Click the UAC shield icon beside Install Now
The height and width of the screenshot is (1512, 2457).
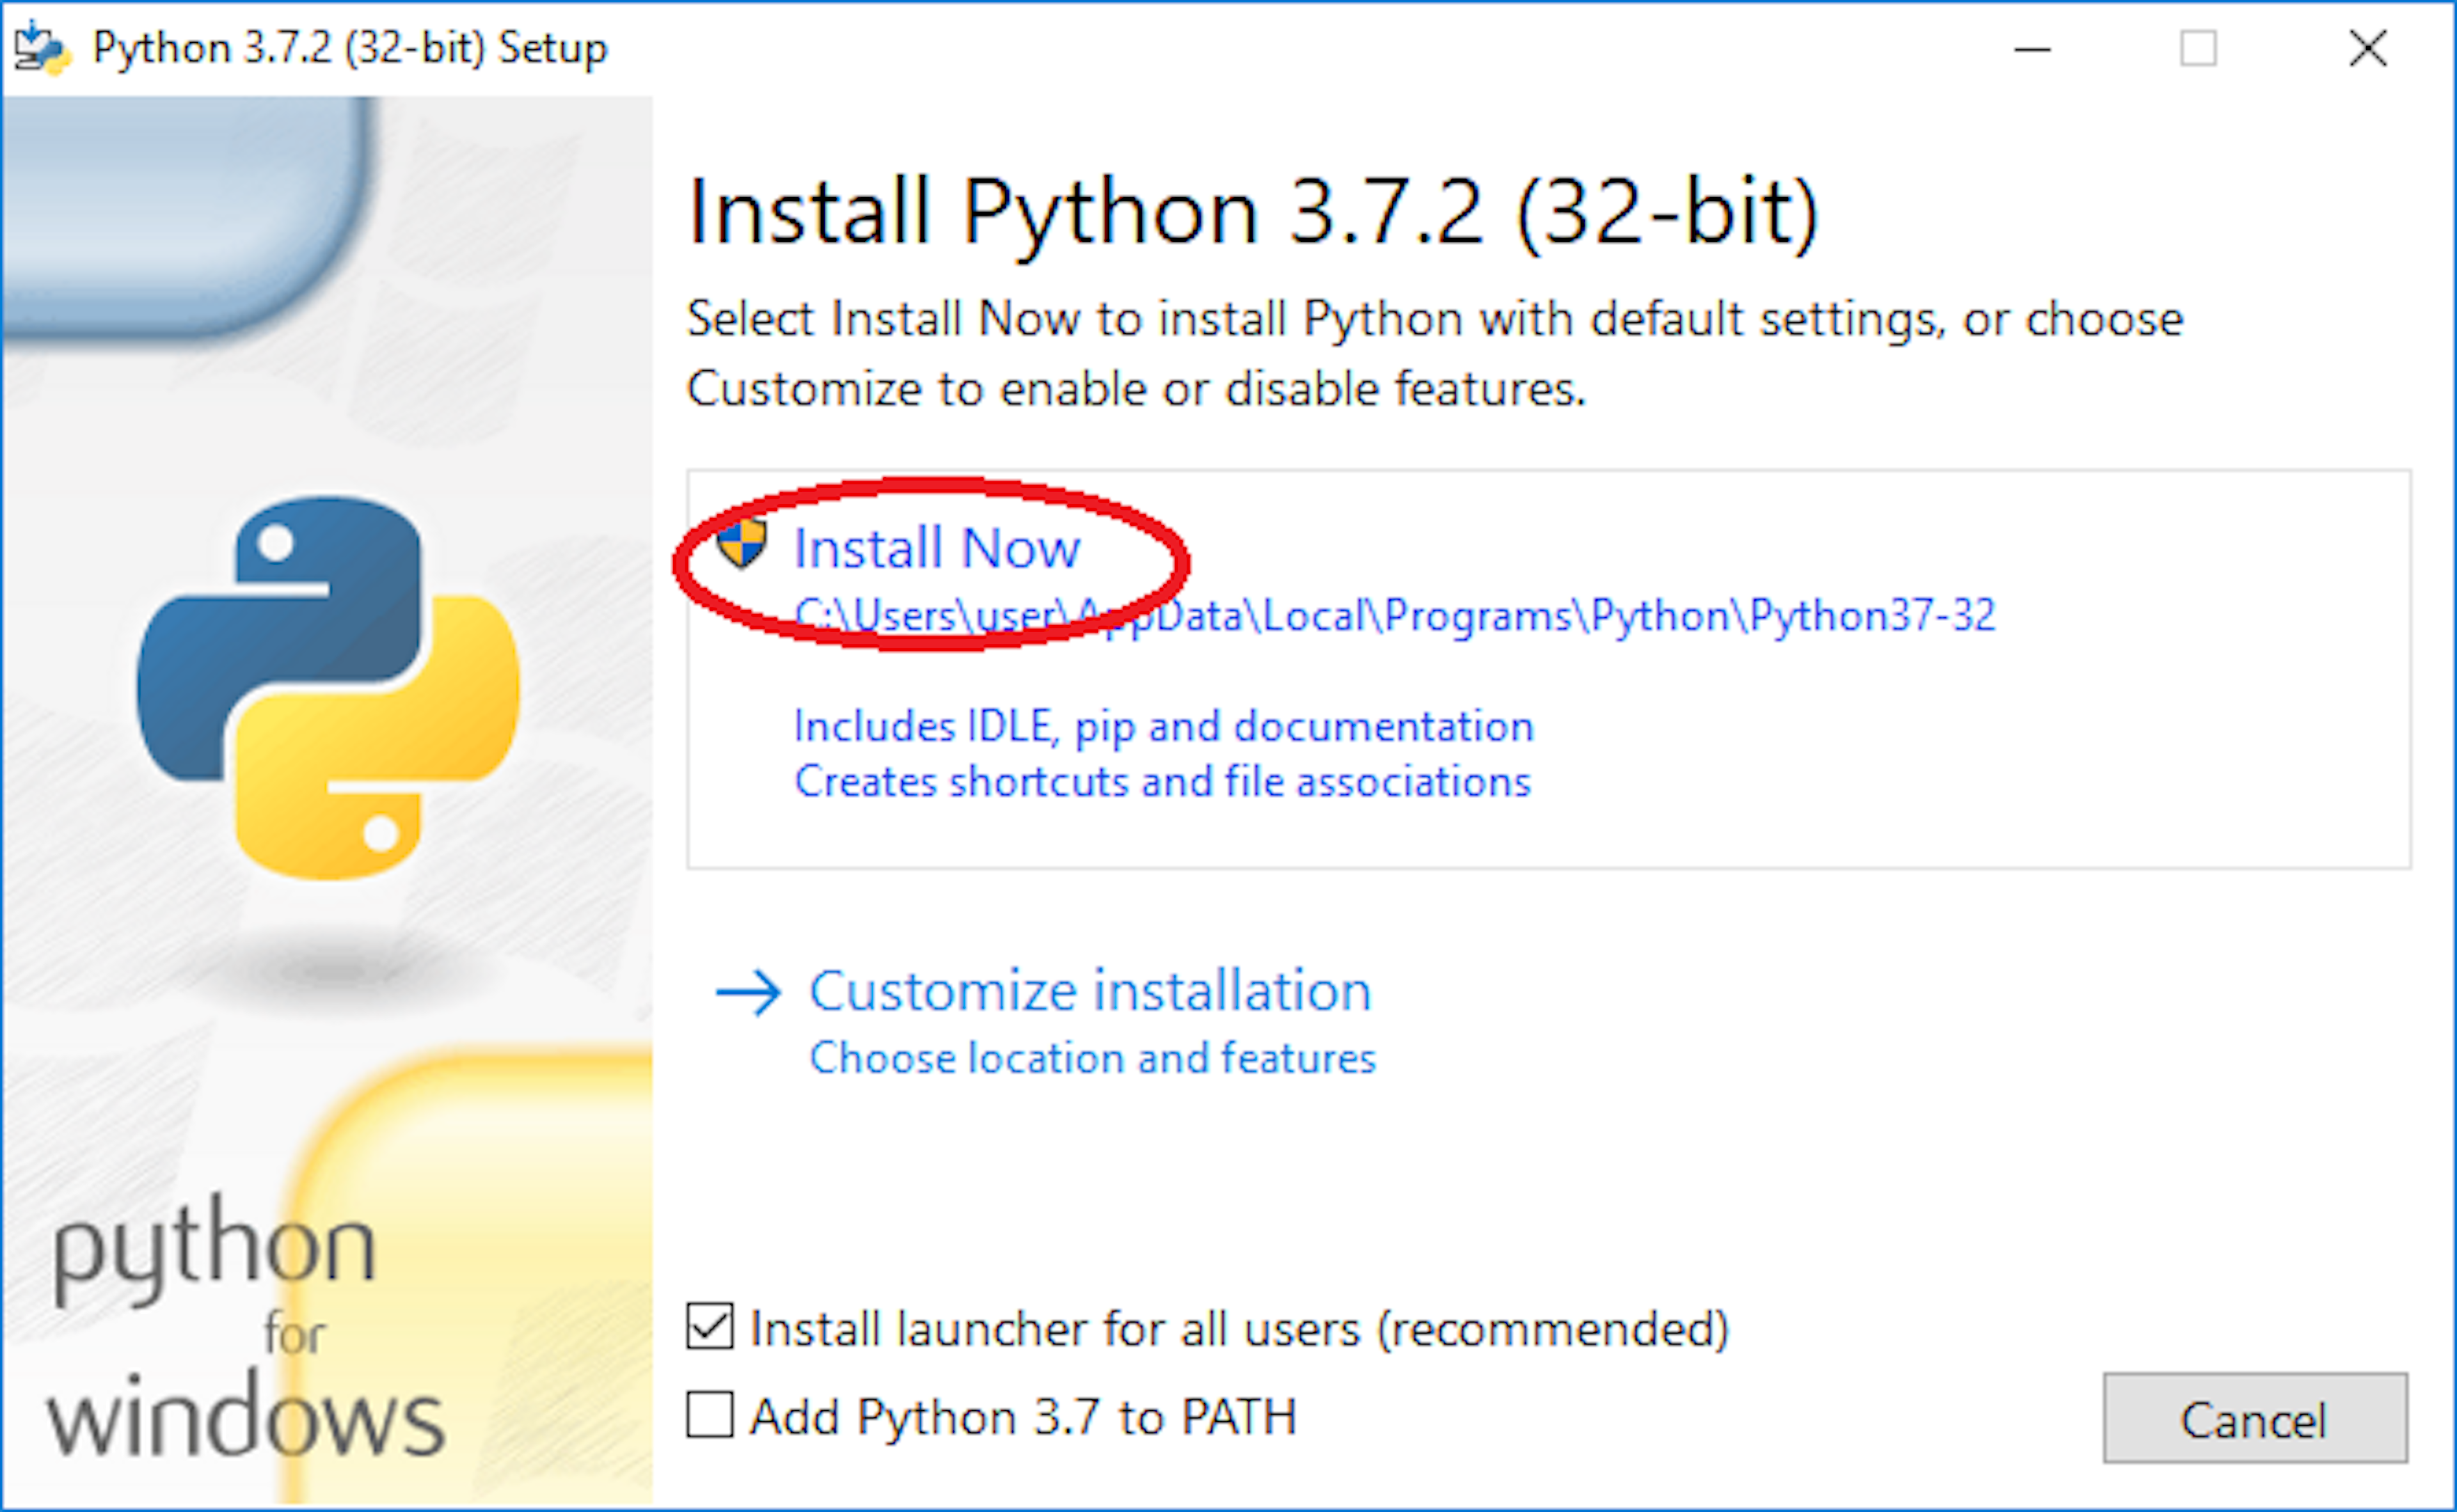pos(742,546)
